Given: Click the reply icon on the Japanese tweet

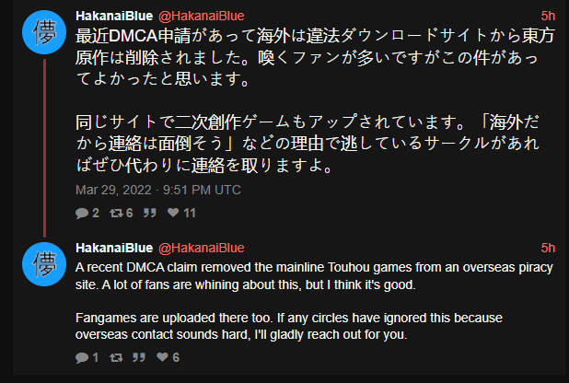Looking at the screenshot, I should point(82,213).
